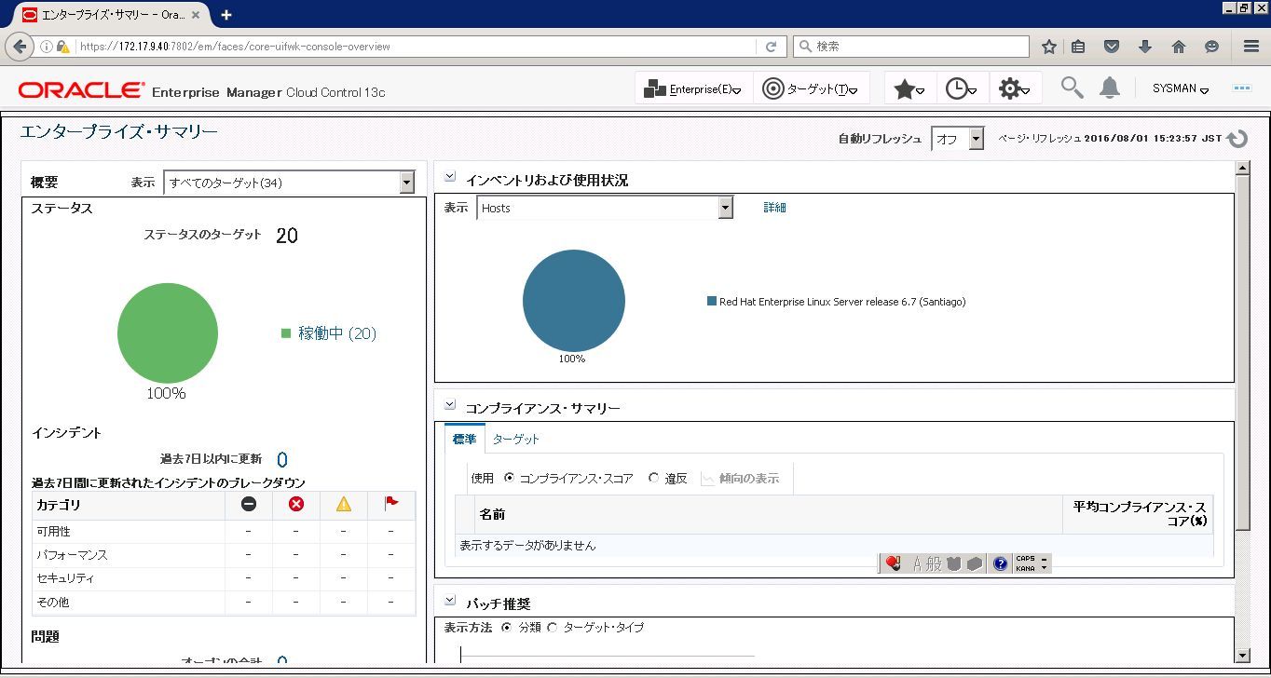Open the すべてのターゲット(34) dropdown

point(289,183)
